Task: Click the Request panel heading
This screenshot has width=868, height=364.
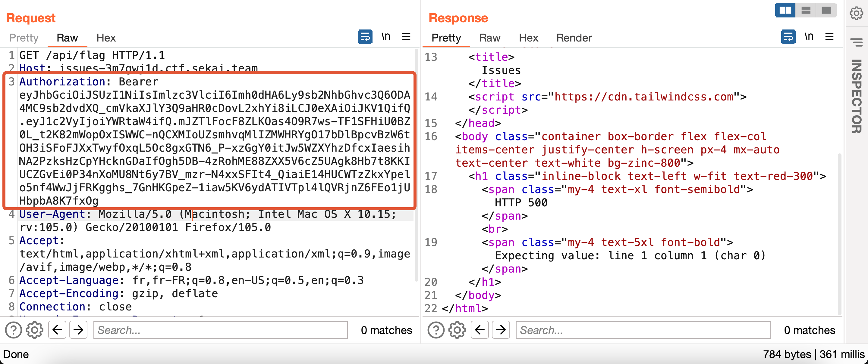Action: pos(31,18)
